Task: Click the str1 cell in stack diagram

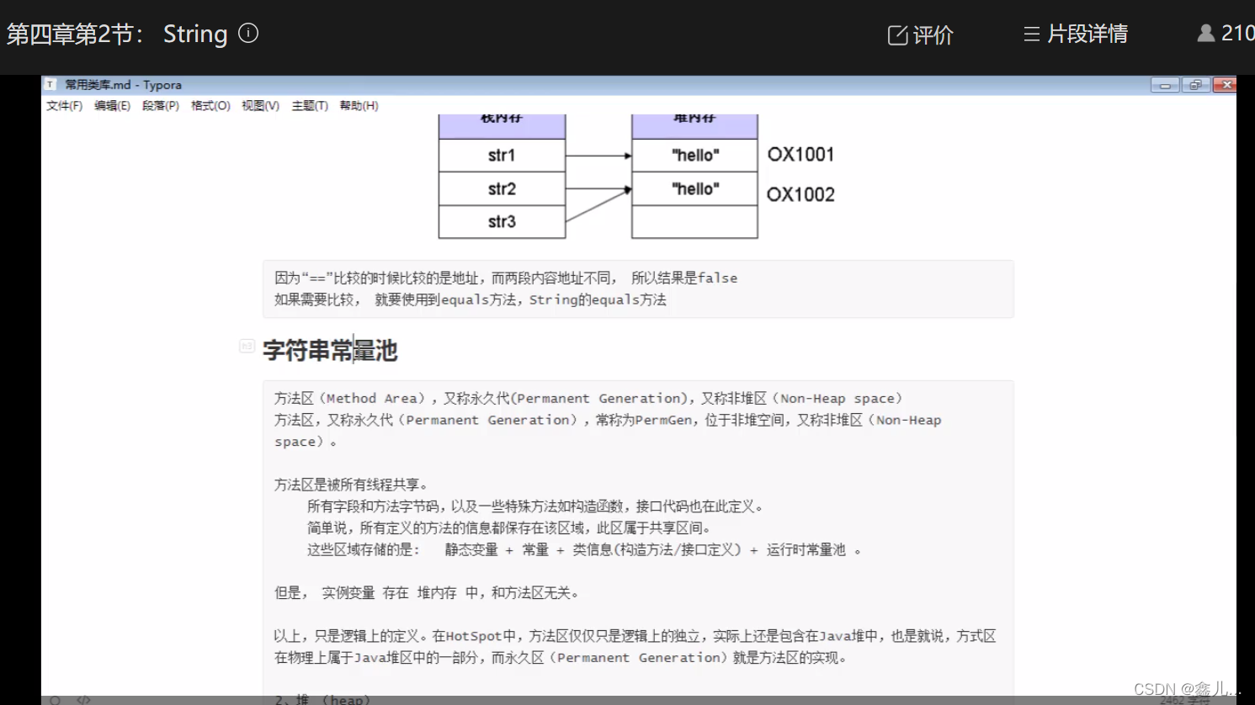Action: [502, 156]
